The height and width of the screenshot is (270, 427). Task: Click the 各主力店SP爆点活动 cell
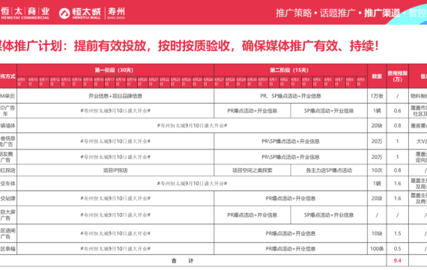[x=329, y=170]
